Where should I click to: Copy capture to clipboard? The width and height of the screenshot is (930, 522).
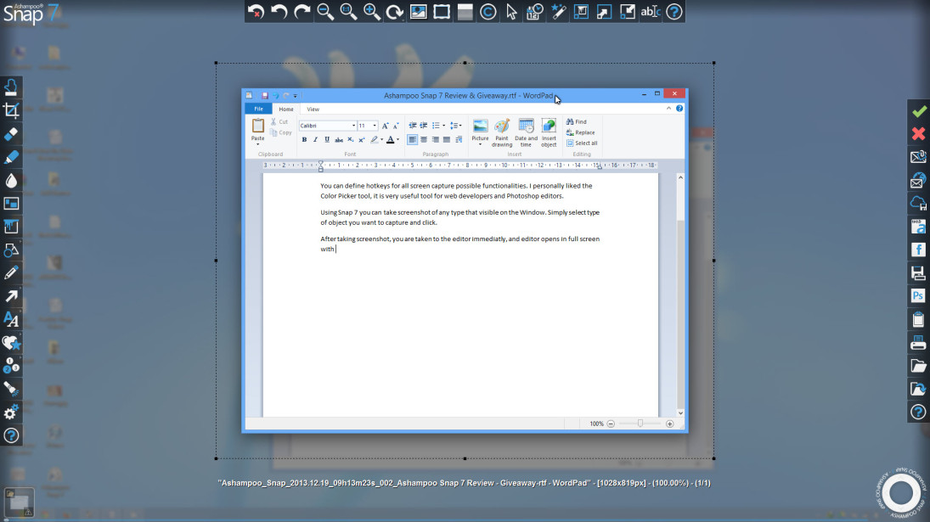[x=919, y=320]
